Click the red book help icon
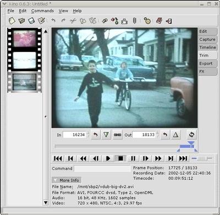Image resolution: width=220 pixels, height=215 pixels. [x=159, y=20]
